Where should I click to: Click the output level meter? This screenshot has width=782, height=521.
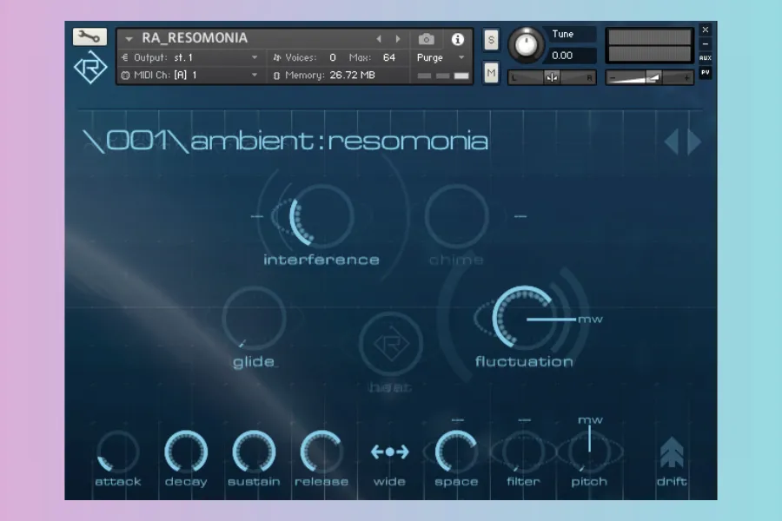(649, 45)
